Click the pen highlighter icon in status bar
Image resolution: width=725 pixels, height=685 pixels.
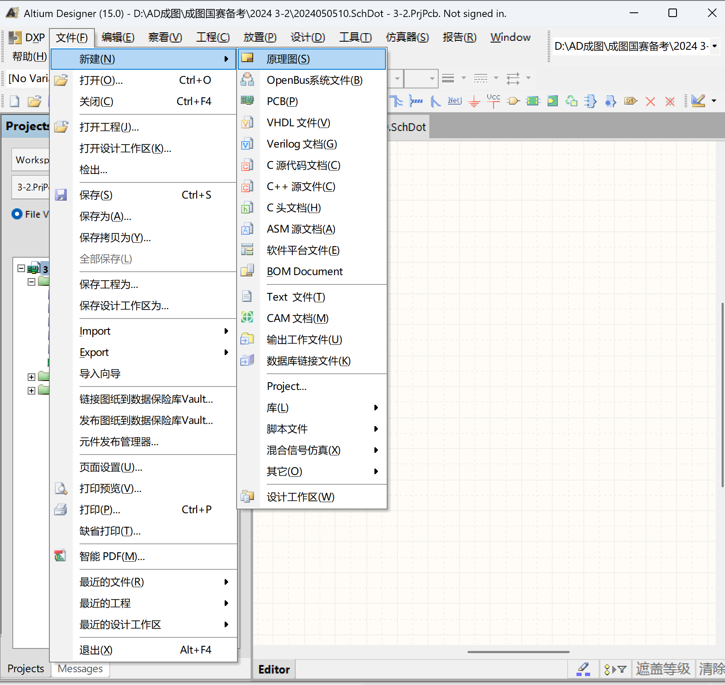click(x=583, y=669)
